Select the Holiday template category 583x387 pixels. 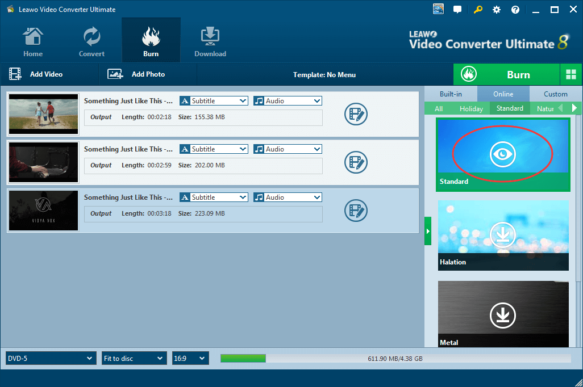(x=471, y=108)
